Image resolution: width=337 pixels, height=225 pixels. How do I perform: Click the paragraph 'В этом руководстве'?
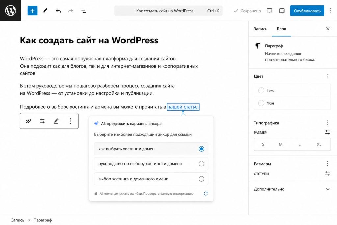(97, 90)
